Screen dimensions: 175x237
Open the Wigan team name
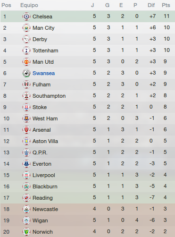pyautogui.click(x=40, y=220)
